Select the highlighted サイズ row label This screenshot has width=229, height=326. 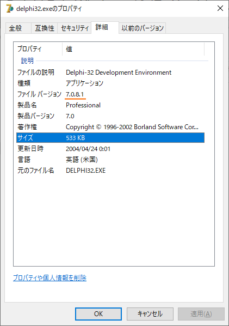[25, 137]
